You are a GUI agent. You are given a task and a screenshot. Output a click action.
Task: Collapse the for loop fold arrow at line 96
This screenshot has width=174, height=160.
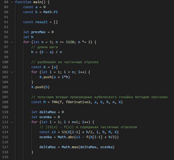(12, 42)
